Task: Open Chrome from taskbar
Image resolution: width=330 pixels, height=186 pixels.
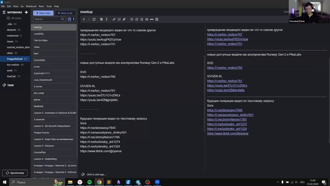Action: click(99, 182)
